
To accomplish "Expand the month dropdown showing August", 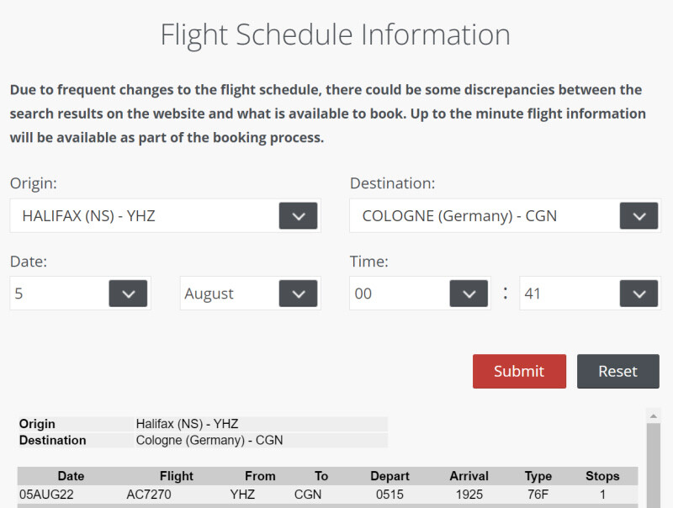I will point(298,294).
